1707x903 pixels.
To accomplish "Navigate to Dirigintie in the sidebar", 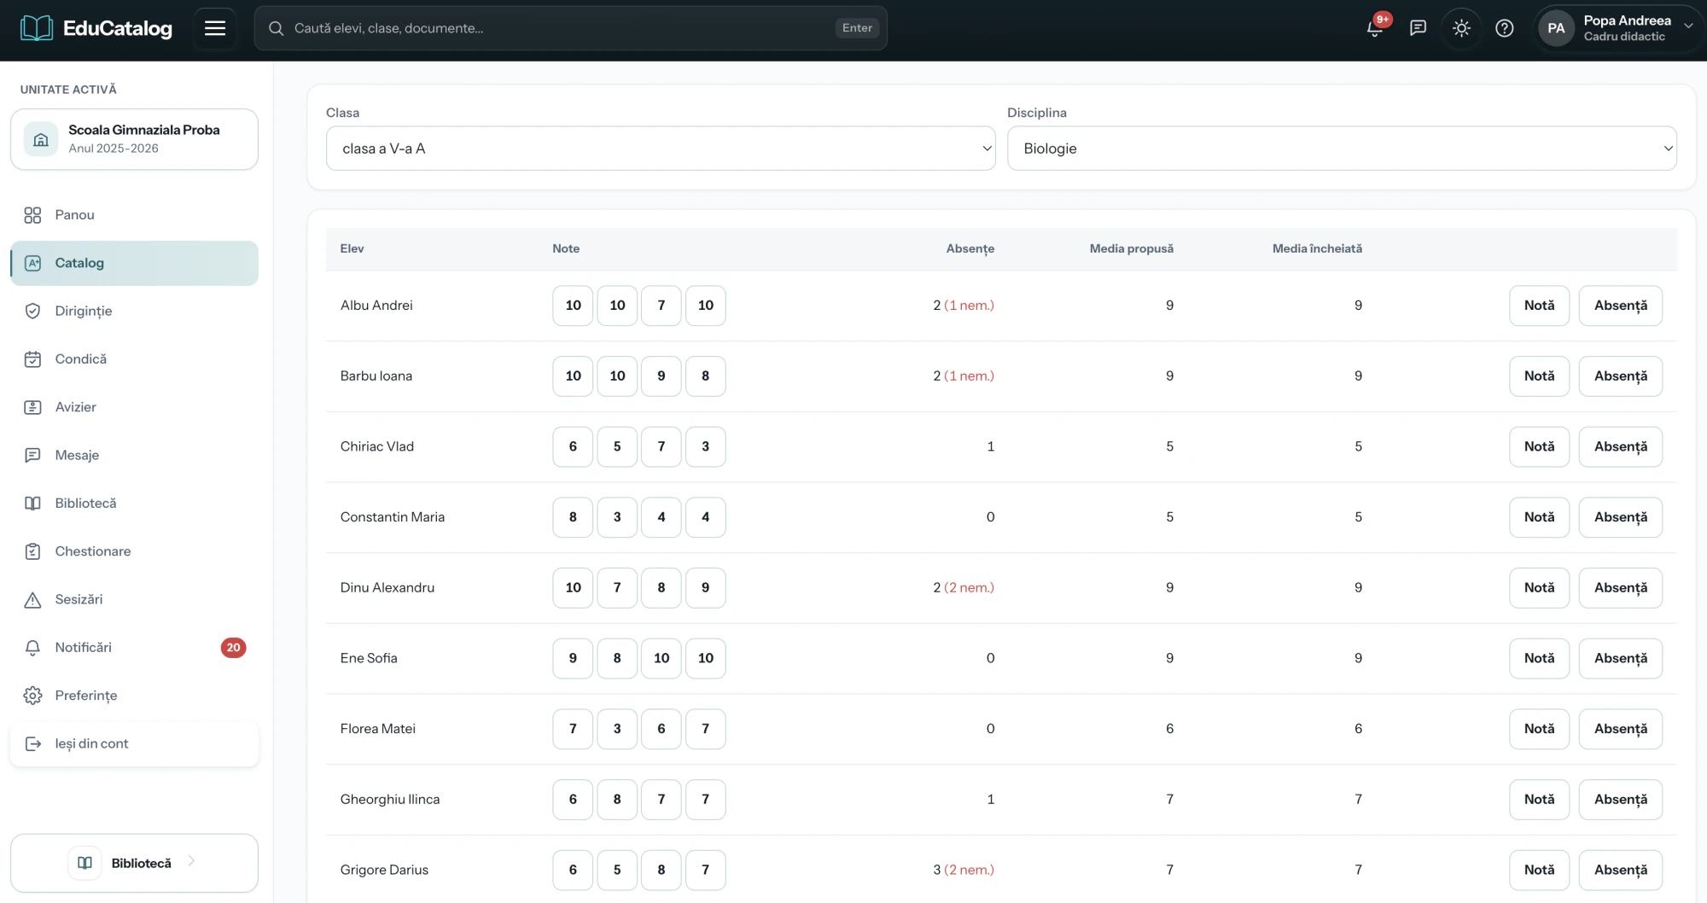I will tap(134, 311).
